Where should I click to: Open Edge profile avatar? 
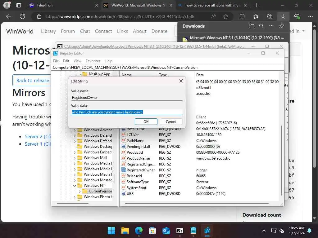point(7,5)
